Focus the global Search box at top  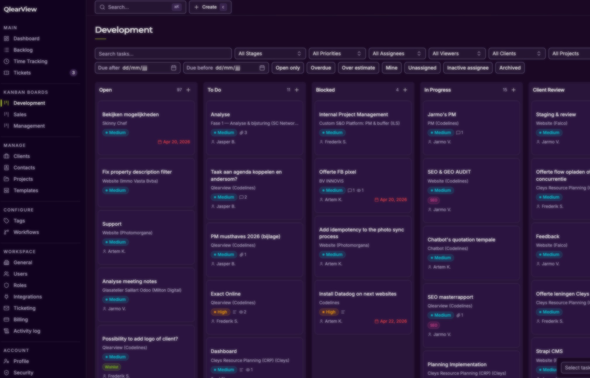[x=140, y=7]
